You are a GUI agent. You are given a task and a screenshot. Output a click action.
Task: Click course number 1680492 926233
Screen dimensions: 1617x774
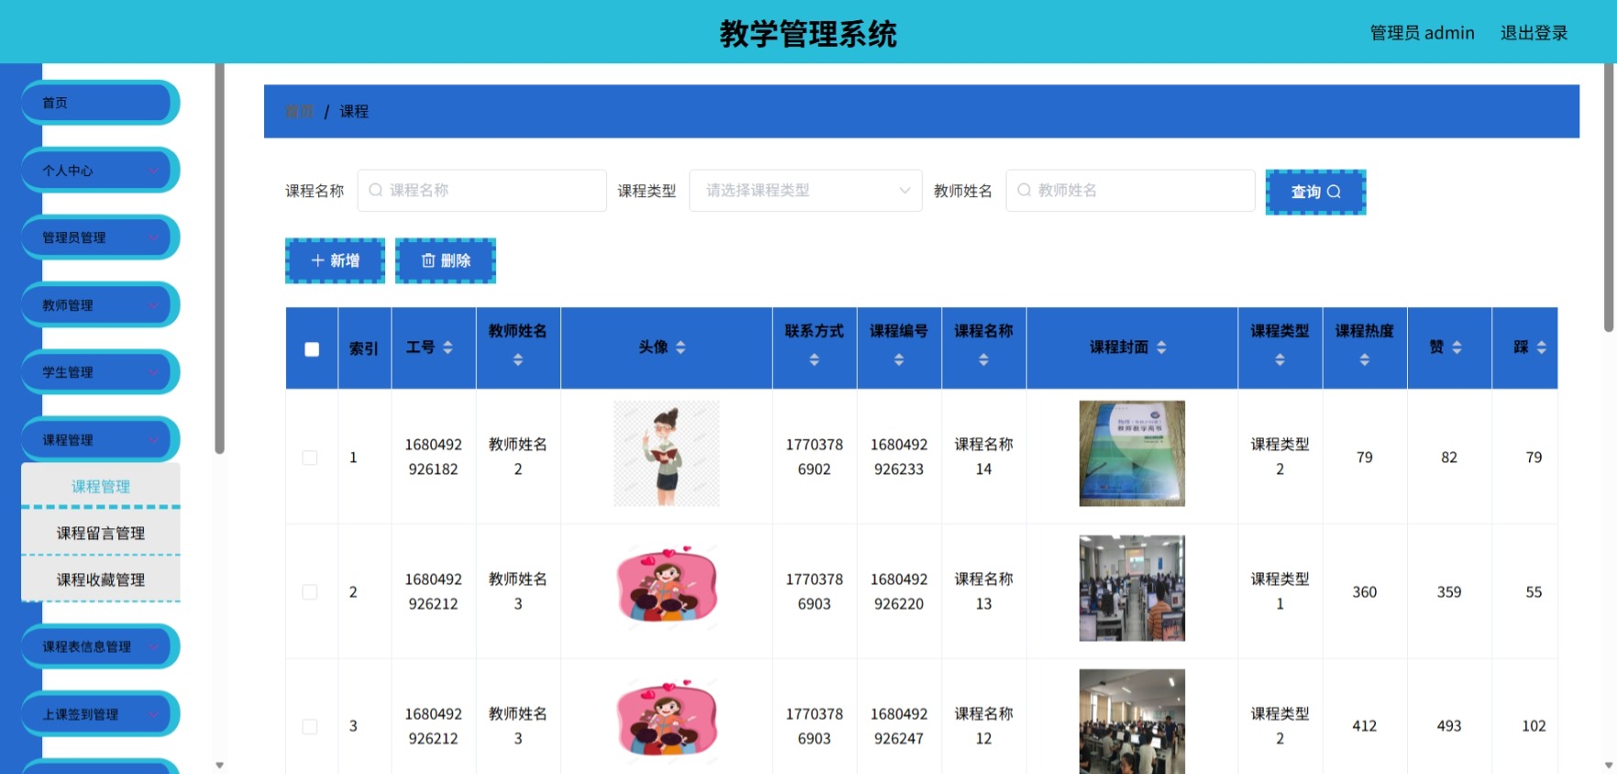pos(899,457)
